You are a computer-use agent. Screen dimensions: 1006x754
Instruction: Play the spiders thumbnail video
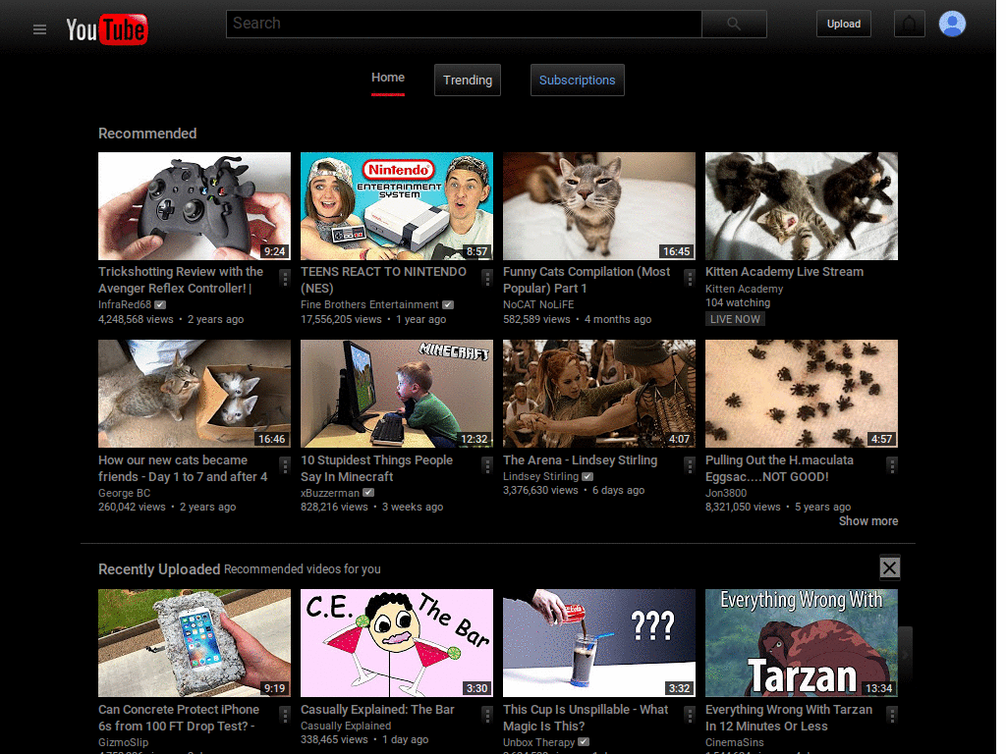(802, 394)
